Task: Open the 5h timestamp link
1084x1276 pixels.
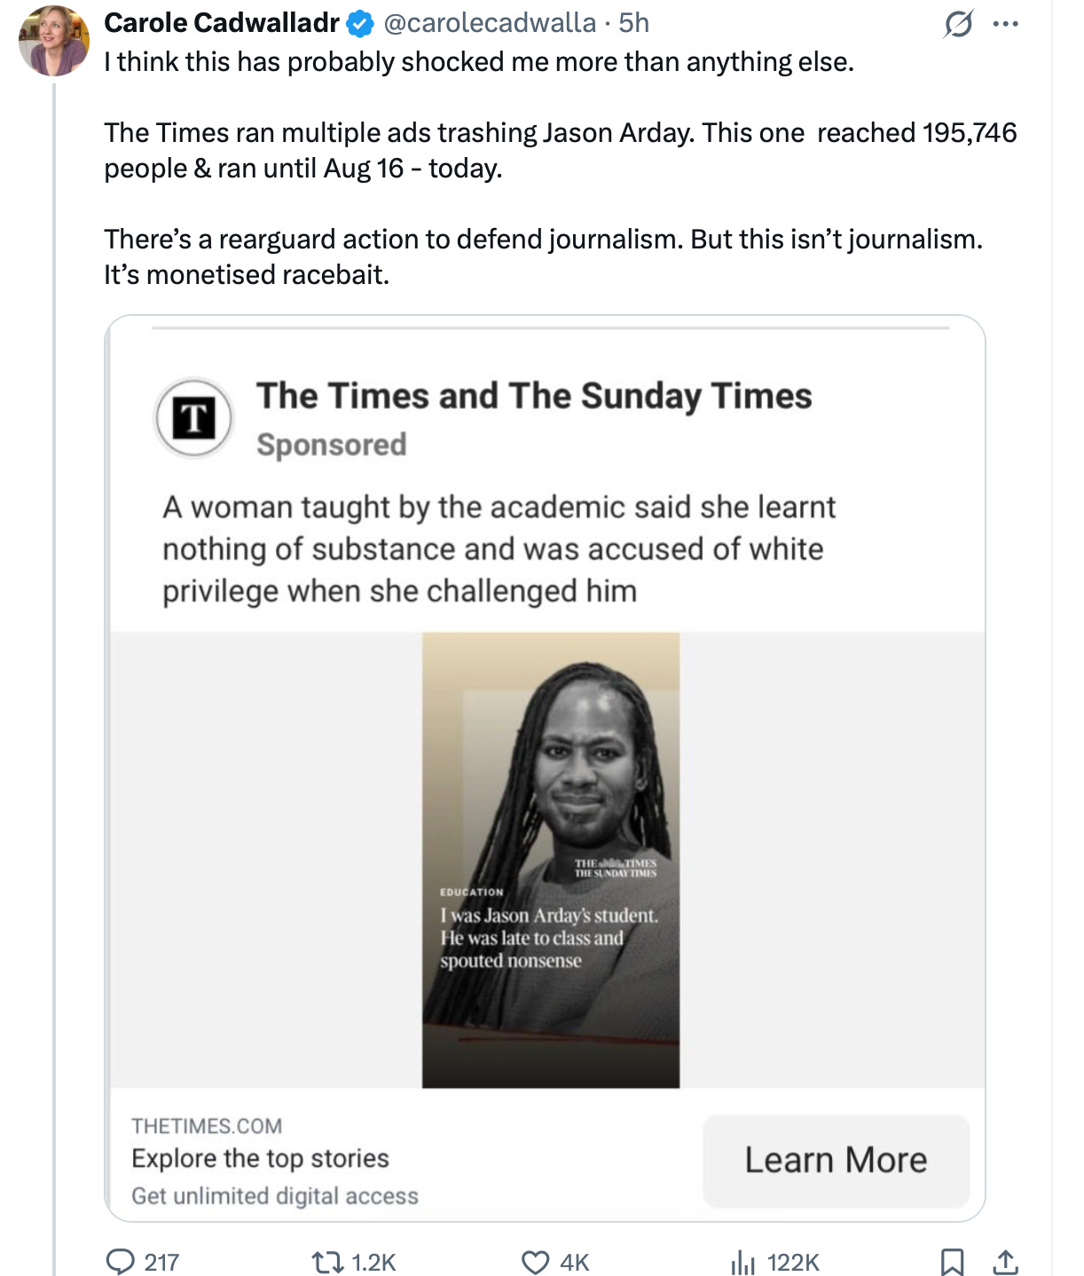Action: point(634,23)
